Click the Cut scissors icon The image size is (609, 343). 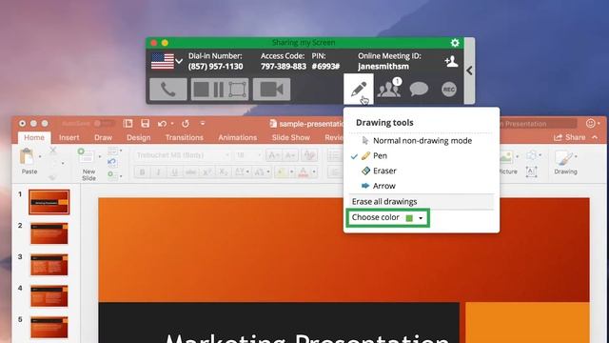53,151
